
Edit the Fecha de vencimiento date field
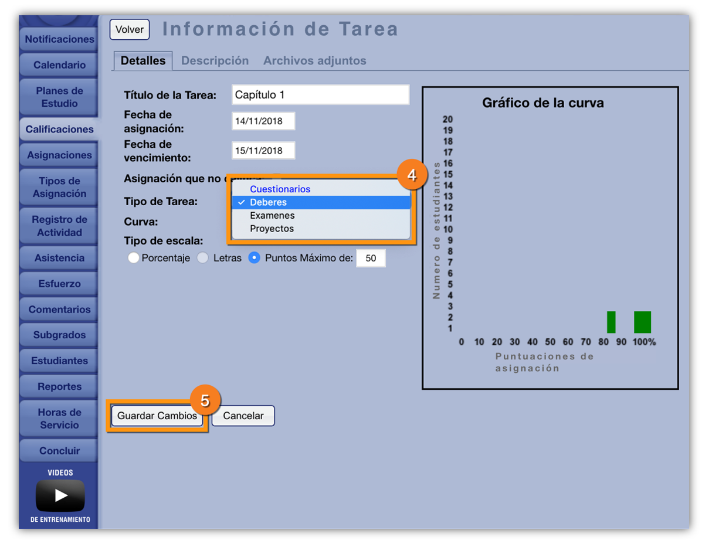coord(263,151)
